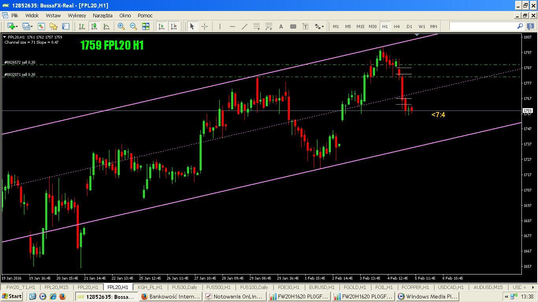Expand the profiles dropdown arrow
Image resolution: width=538 pixels, height=302 pixels.
32,26
